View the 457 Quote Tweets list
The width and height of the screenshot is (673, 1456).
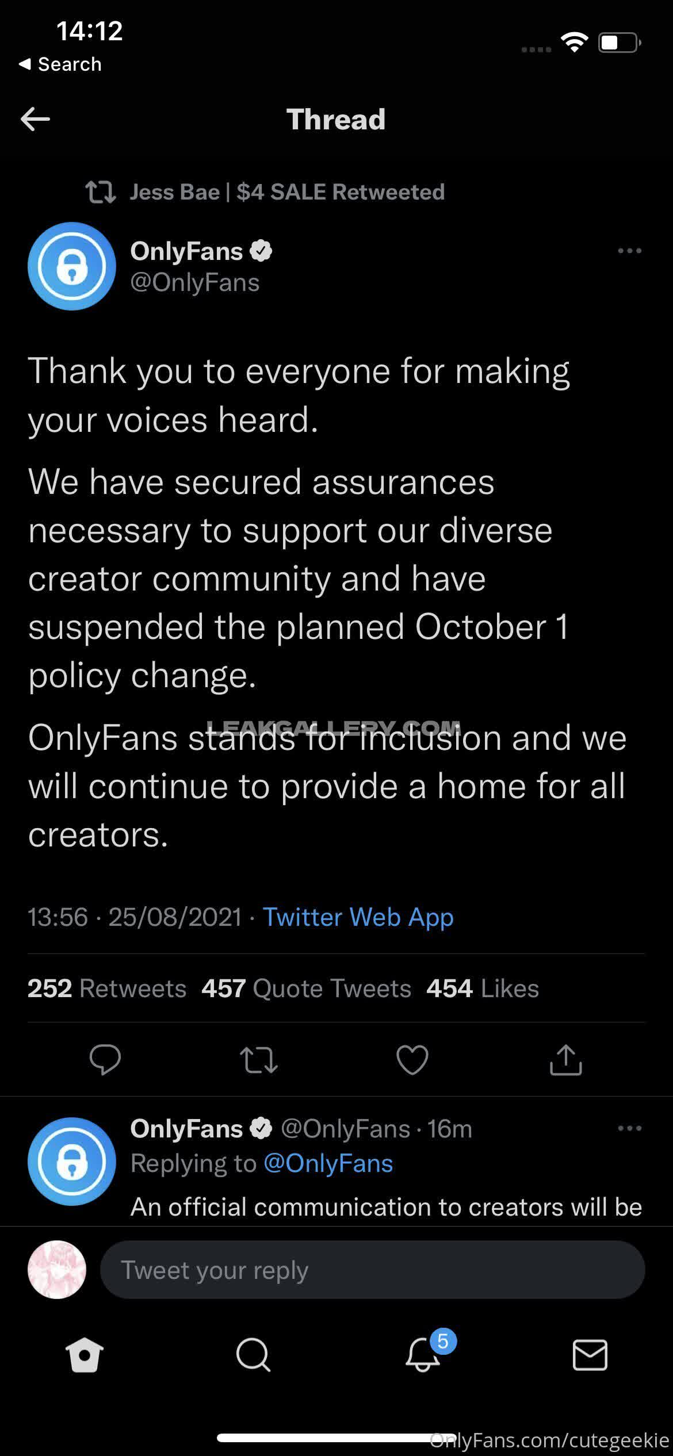(x=306, y=988)
